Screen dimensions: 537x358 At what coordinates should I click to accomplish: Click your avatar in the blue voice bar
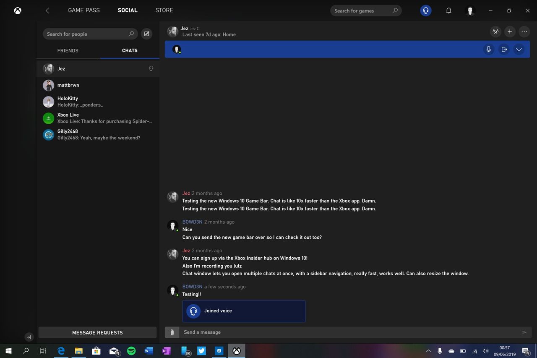[177, 49]
